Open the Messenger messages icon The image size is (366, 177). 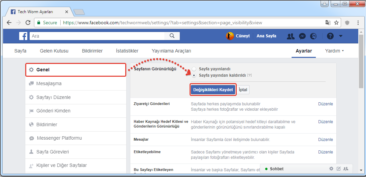302,36
